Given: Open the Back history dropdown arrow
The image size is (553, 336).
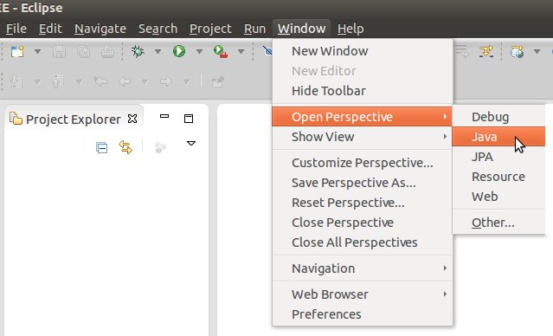Looking at the screenshot, I should click(145, 82).
